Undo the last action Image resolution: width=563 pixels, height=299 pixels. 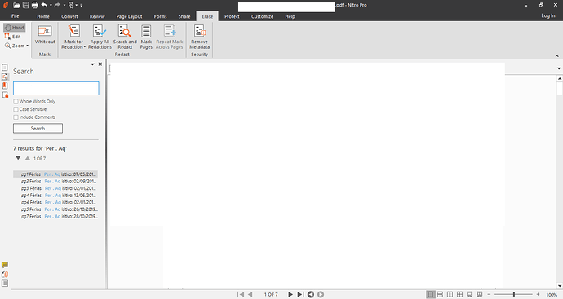point(44,5)
